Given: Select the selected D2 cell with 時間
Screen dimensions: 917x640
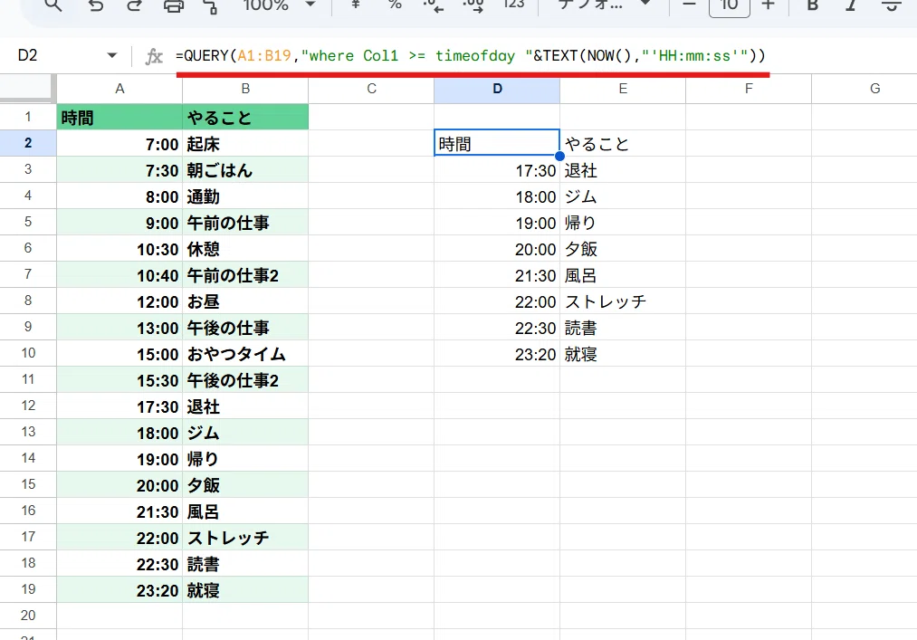Looking at the screenshot, I should click(497, 143).
